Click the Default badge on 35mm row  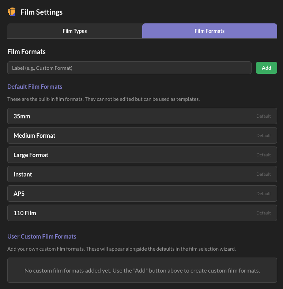click(x=263, y=116)
